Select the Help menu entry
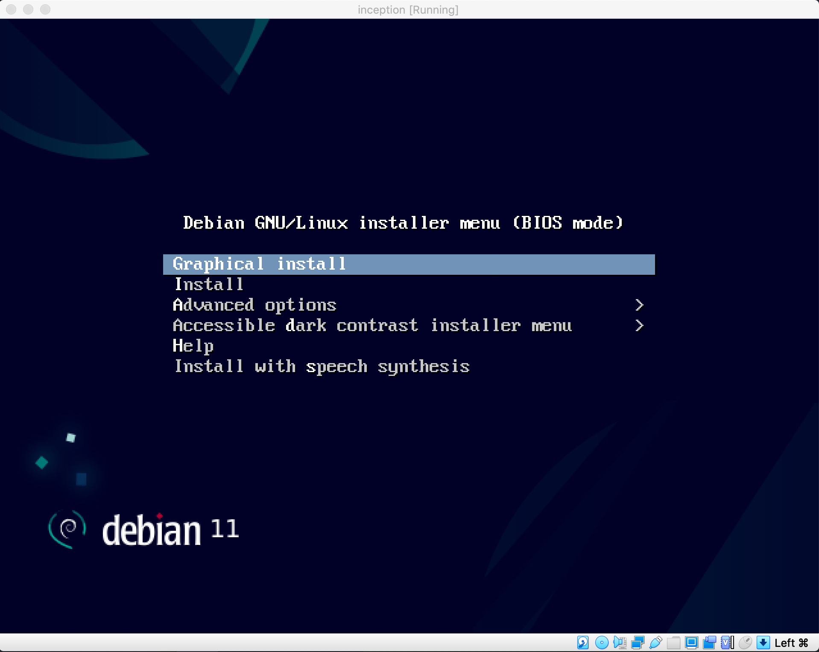The height and width of the screenshot is (652, 819). click(x=409, y=346)
